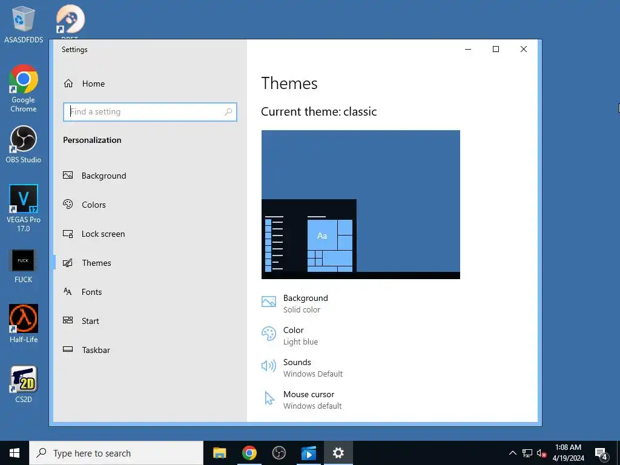This screenshot has height=465, width=620.
Task: Select the Half-Life desktop shortcut
Action: 24,324
